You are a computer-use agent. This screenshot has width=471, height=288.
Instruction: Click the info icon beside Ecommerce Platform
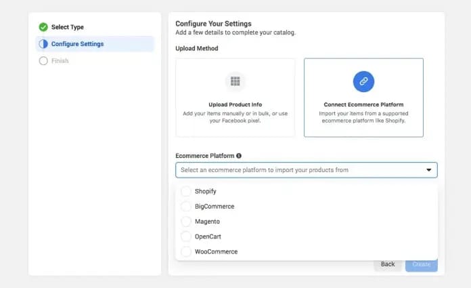tap(239, 156)
